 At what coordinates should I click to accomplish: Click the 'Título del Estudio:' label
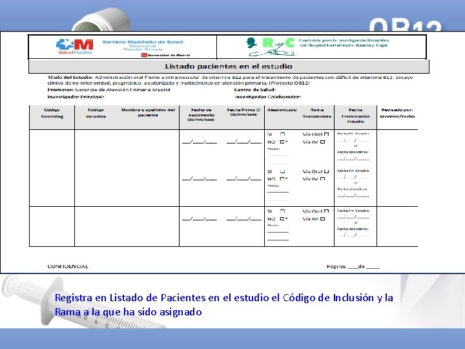(70, 77)
